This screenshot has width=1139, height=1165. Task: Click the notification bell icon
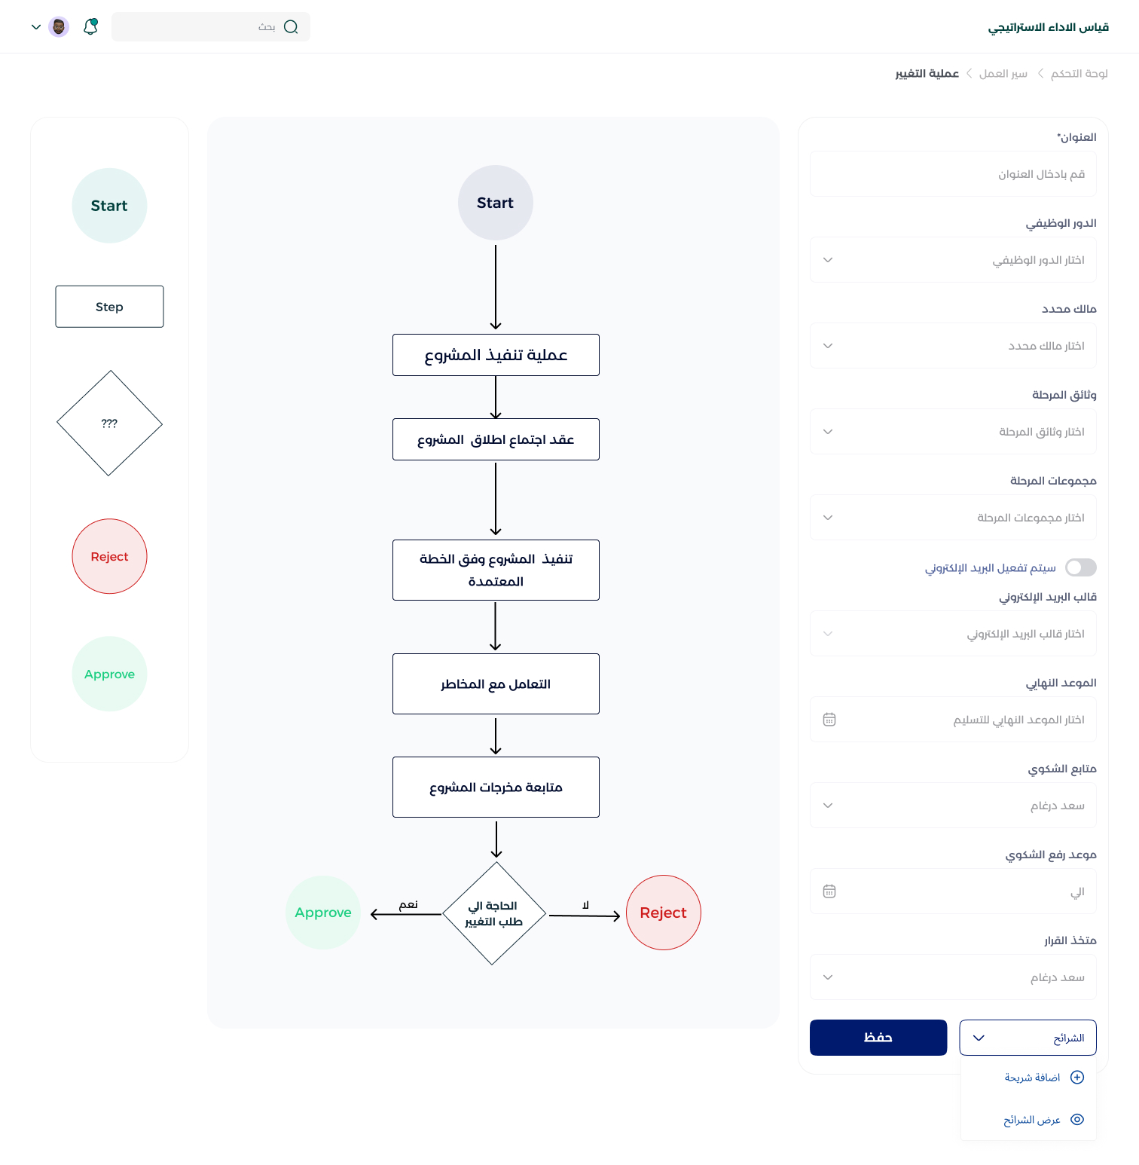tap(90, 26)
